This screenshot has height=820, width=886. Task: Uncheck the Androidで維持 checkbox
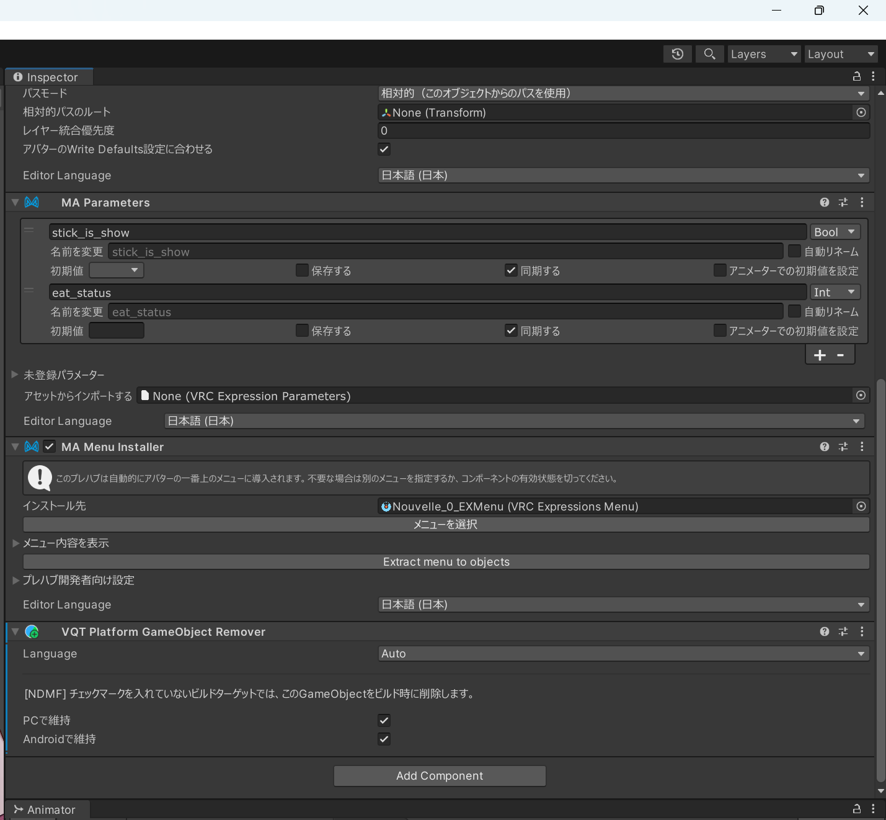[384, 739]
